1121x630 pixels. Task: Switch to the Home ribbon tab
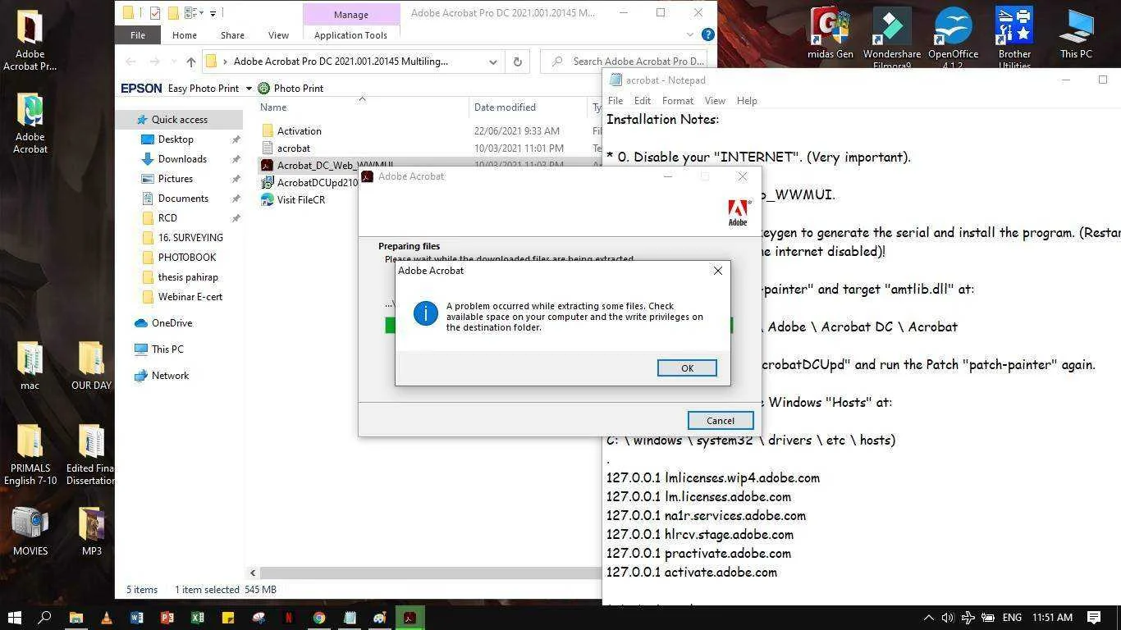tap(184, 35)
